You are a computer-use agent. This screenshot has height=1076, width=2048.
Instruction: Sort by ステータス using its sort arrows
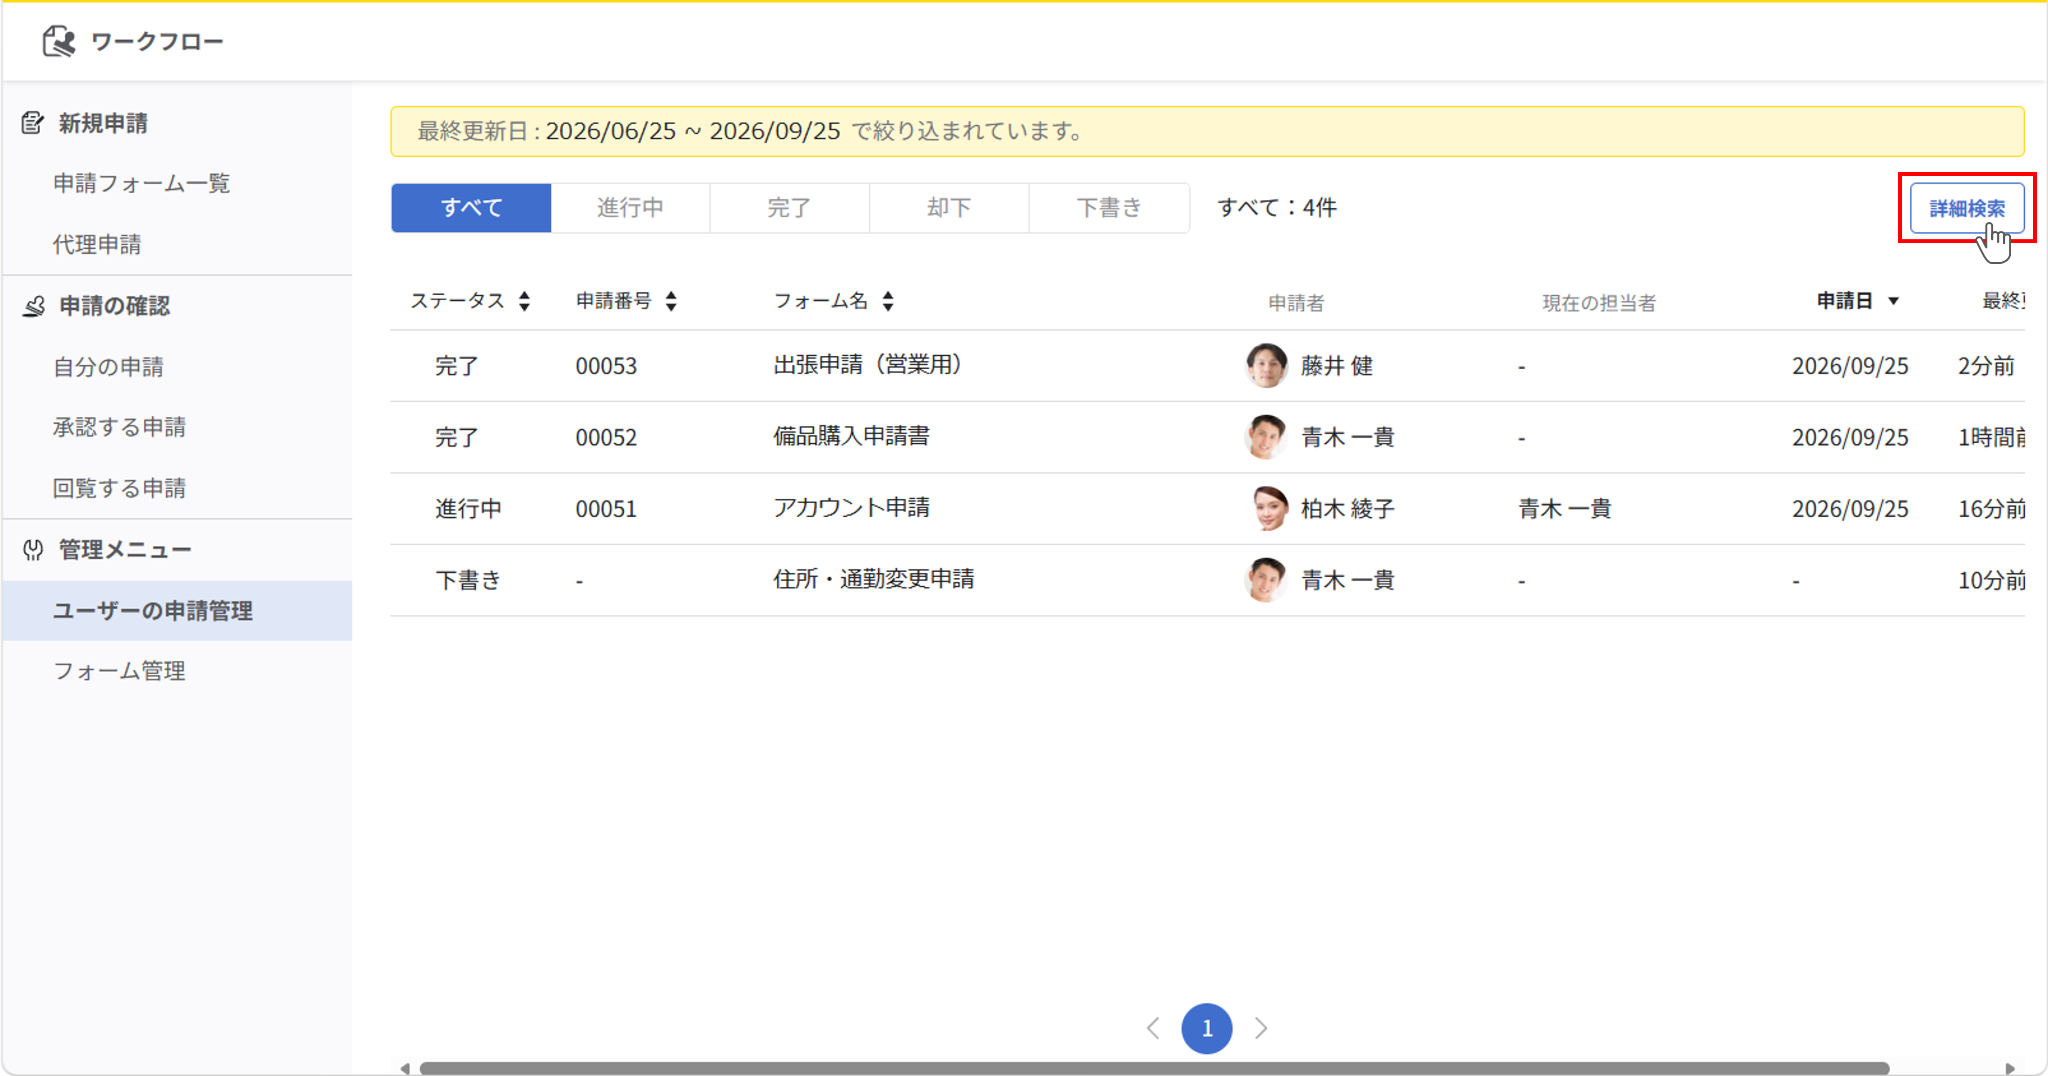click(525, 301)
